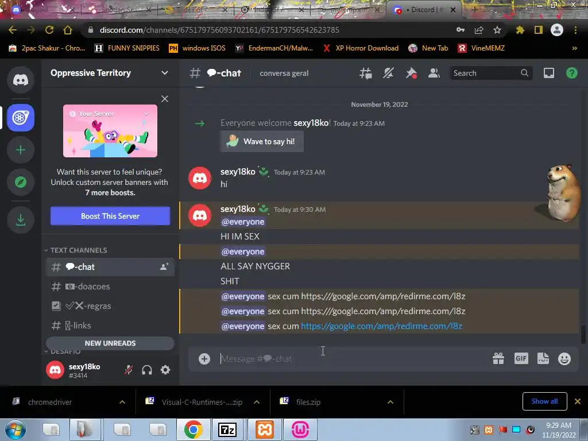Viewport: 588px width, 441px height.
Task: Open the blue google.com/amp/redirme.com link
Action: click(381, 326)
